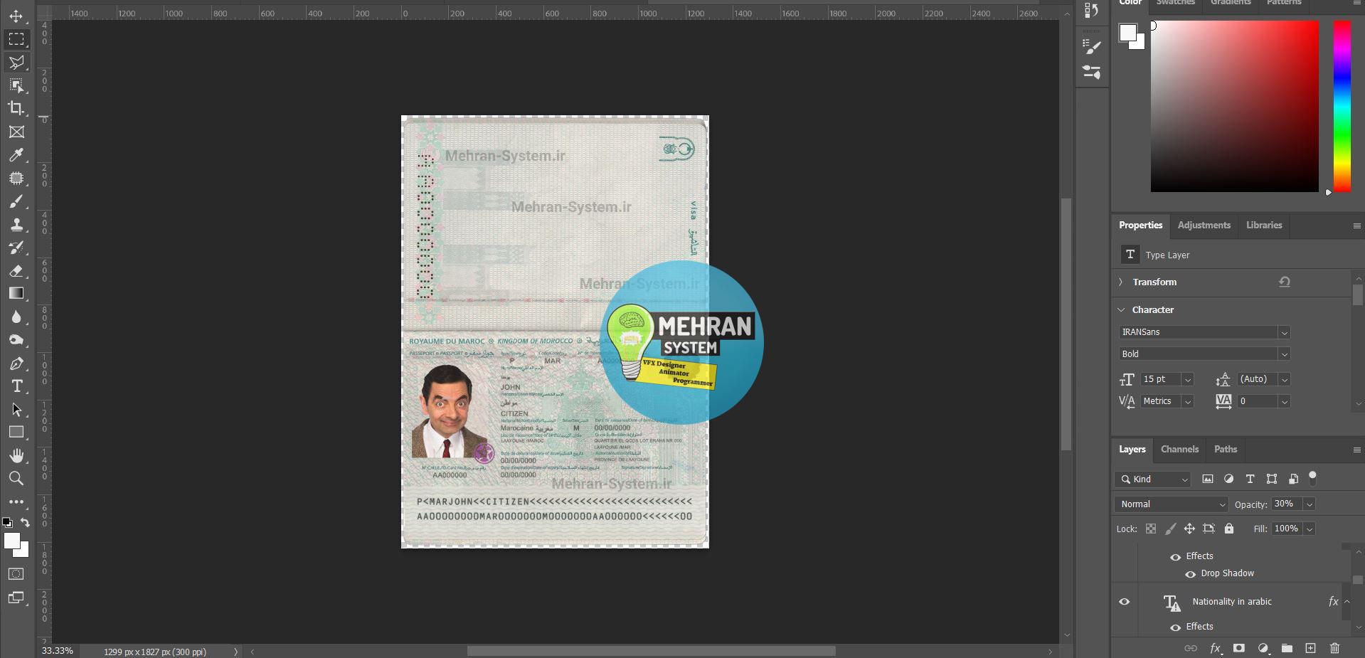Select the Brush tool in the toolbar
Viewport: 1365px width, 658px height.
click(16, 201)
